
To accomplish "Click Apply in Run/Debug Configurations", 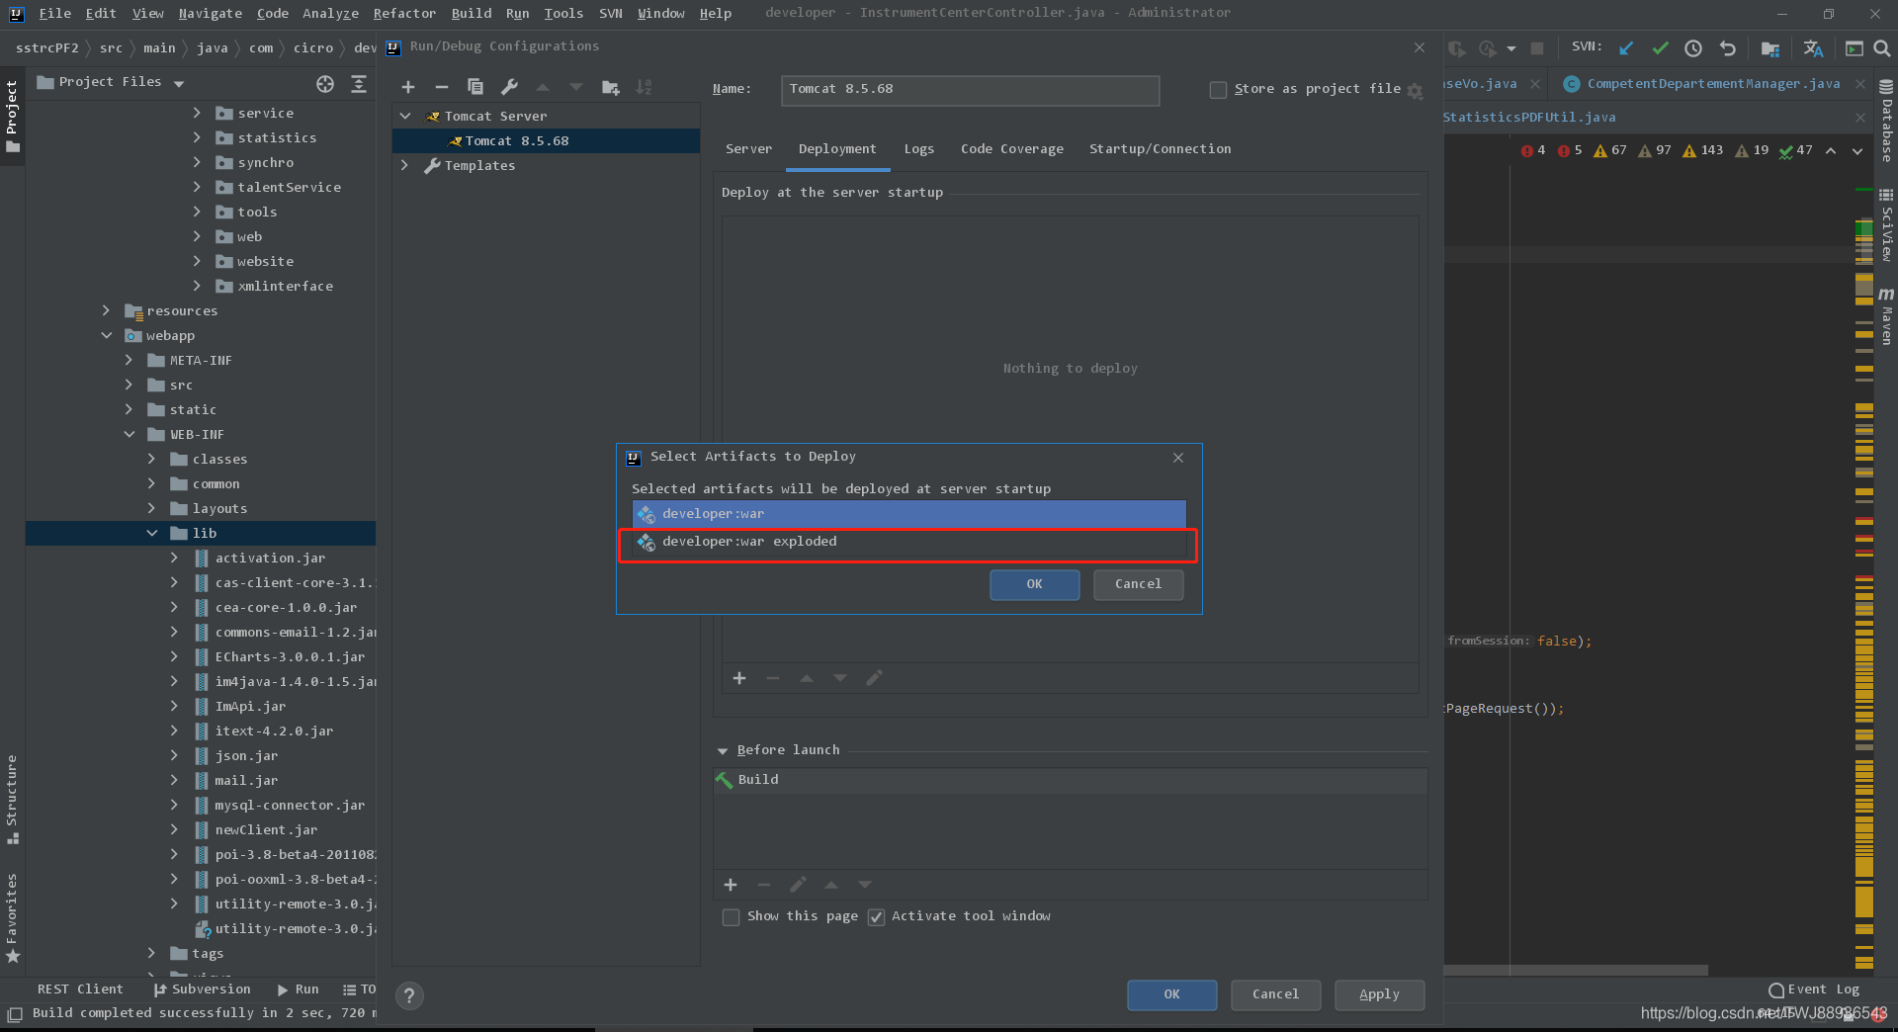I will pos(1379,994).
